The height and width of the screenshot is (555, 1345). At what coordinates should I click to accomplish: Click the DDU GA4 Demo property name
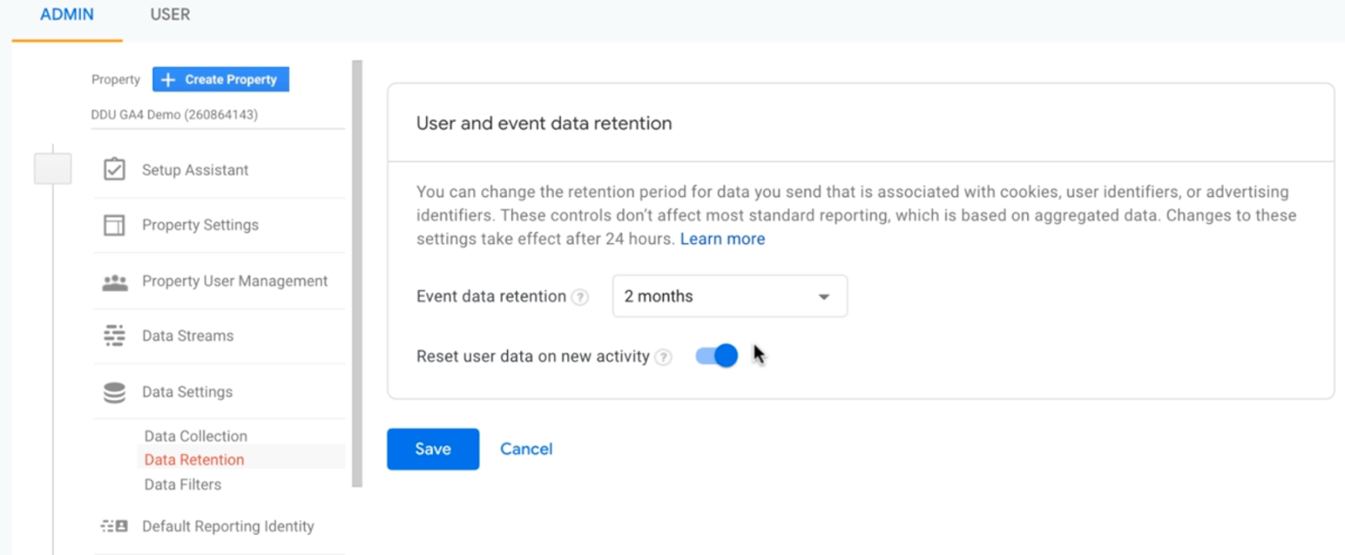(x=174, y=114)
